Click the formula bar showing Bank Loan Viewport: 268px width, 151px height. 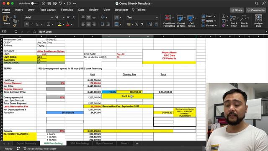(151, 32)
